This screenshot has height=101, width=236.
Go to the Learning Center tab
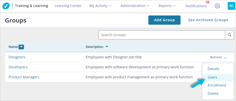(68, 6)
